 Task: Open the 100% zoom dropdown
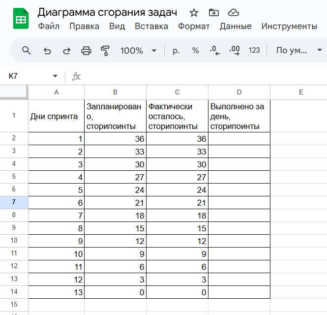138,51
